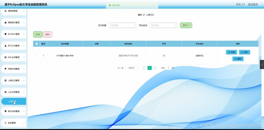Click 修改 to edit the diary row
Viewport: 264px width, 130px height.
tap(245, 52)
